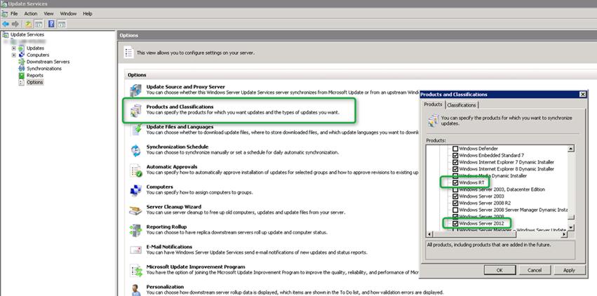This screenshot has height=296, width=597.
Task: Click the Back arrow toolbar icon
Action: point(6,23)
